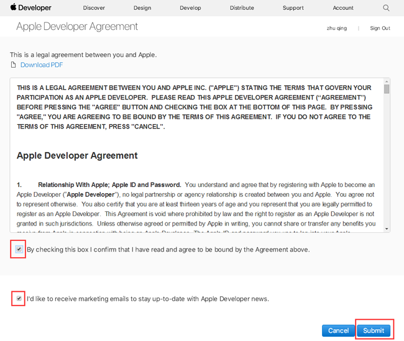This screenshot has width=404, height=341.
Task: Go to the Account page
Action: [x=343, y=8]
